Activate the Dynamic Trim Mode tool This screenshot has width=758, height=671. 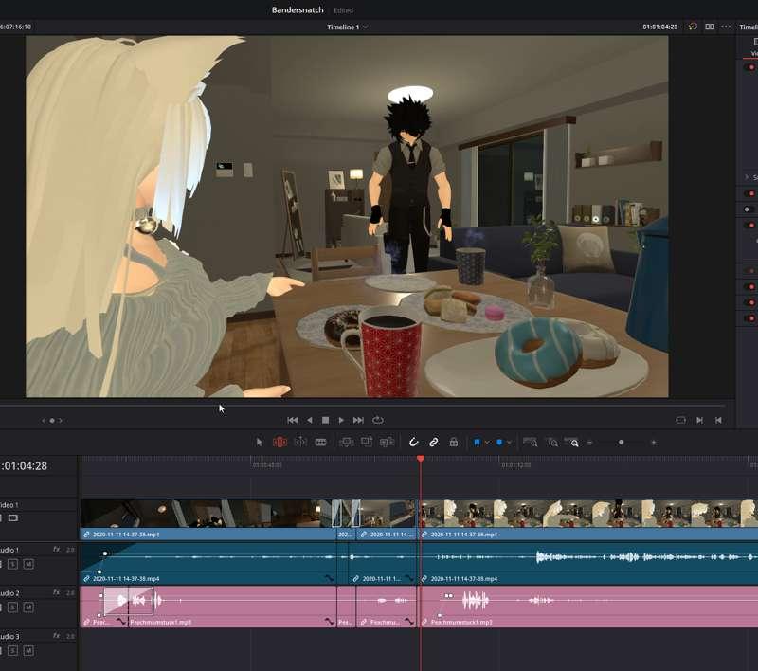pyautogui.click(x=300, y=442)
